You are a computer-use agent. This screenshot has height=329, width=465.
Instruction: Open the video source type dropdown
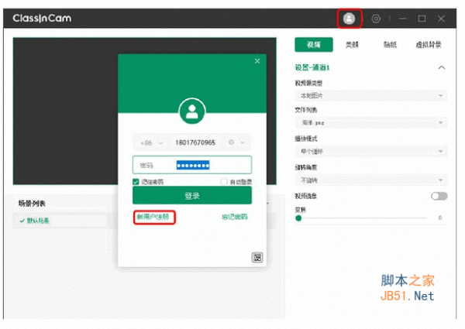tap(371, 96)
